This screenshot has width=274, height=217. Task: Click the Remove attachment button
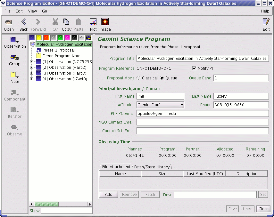coord(129,195)
